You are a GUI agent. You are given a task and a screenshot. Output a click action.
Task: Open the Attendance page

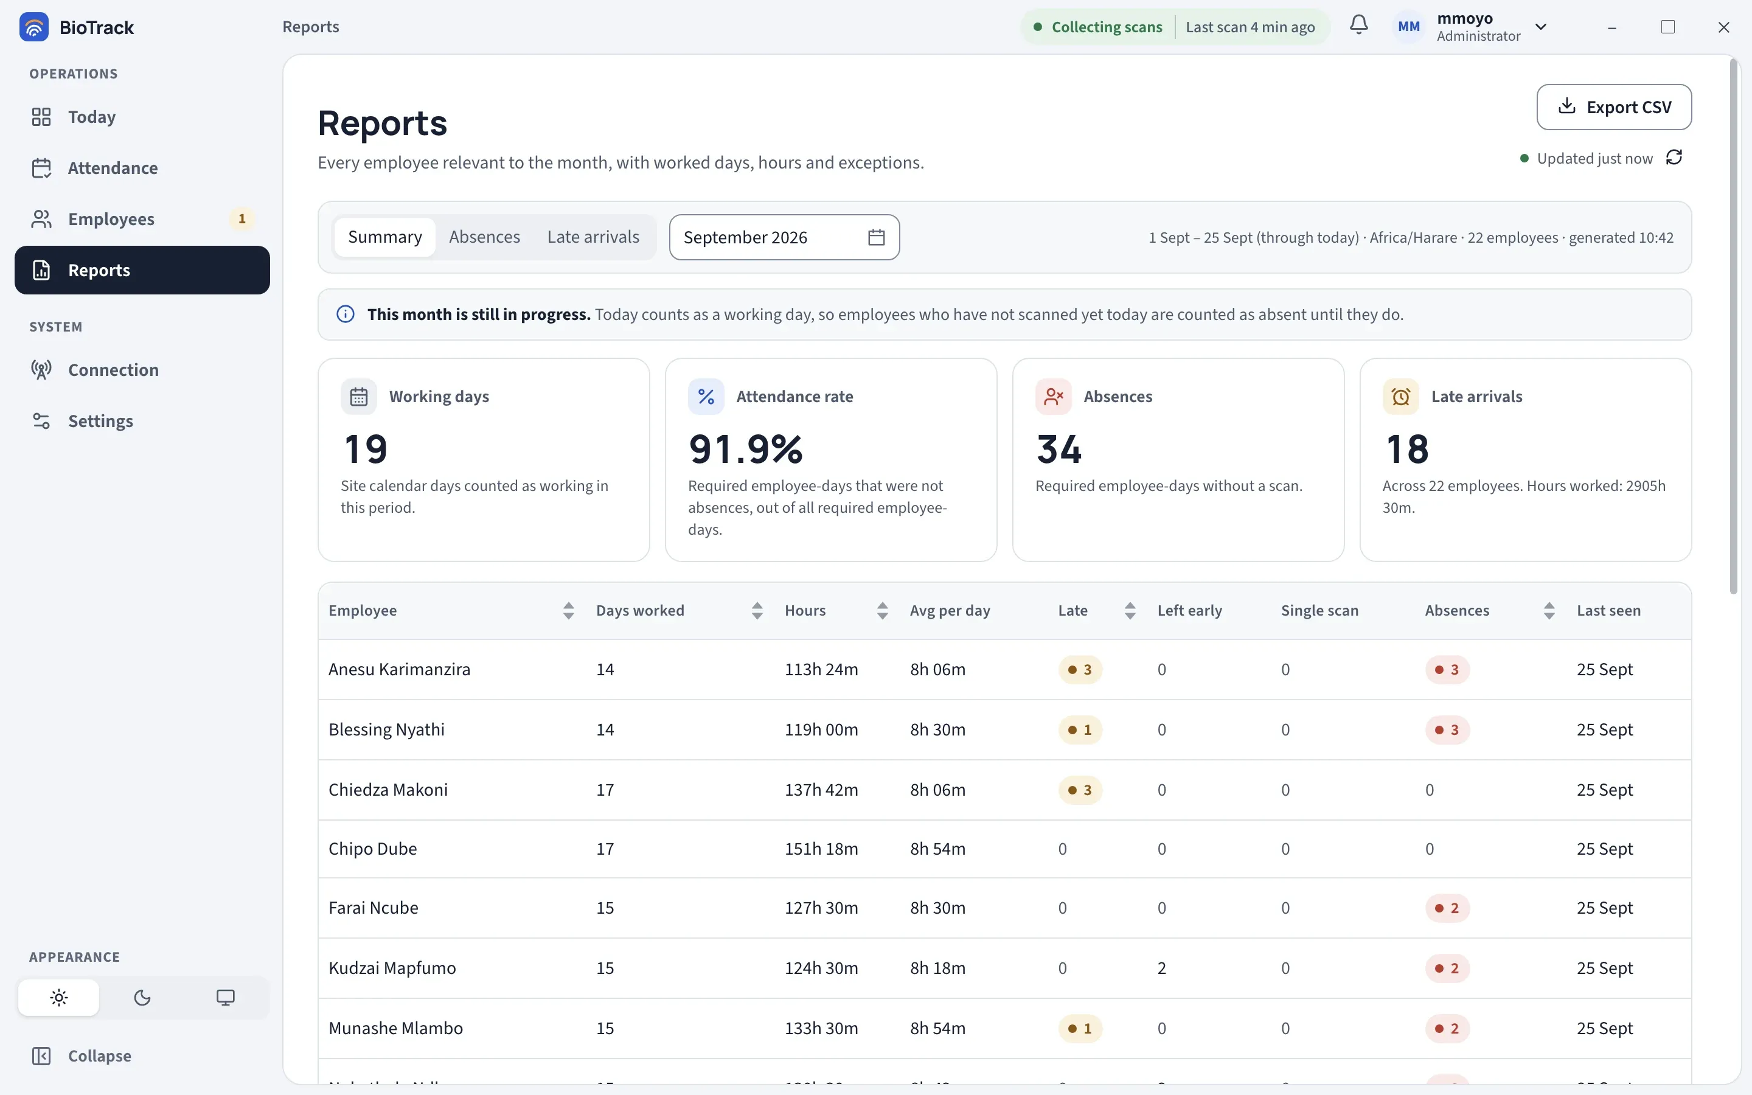click(x=142, y=168)
